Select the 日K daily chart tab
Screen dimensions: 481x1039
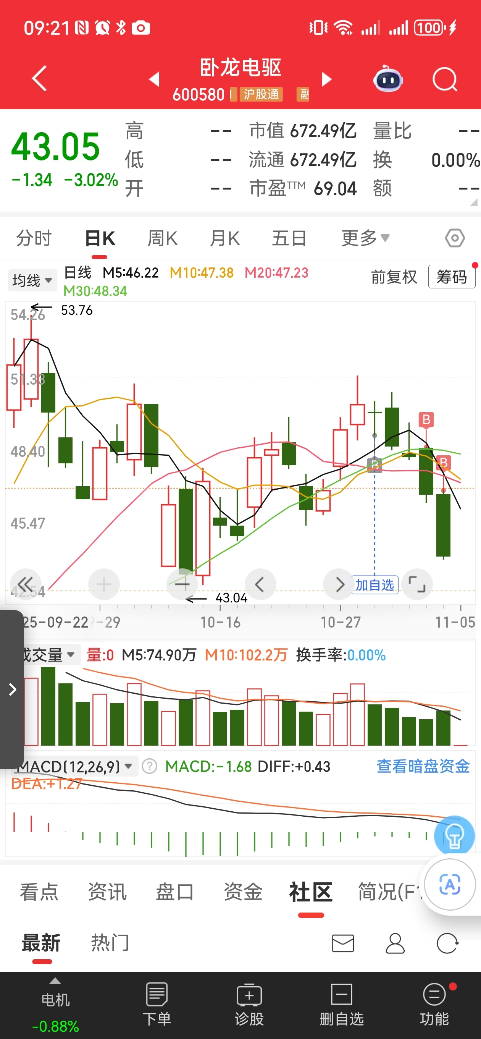(100, 238)
